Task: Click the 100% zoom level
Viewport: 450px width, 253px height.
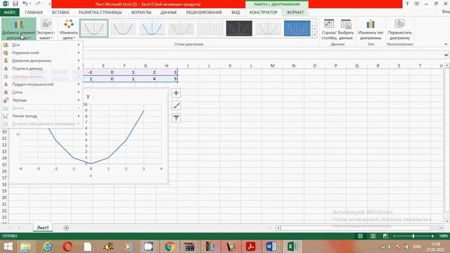Action: (x=444, y=236)
